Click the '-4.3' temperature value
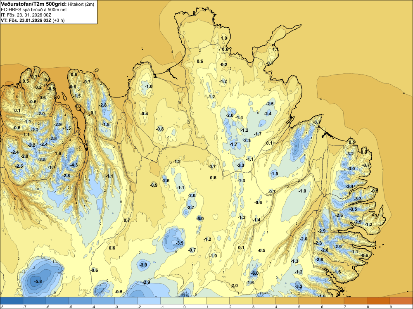Screen dimensions: 413x309 [74, 165]
